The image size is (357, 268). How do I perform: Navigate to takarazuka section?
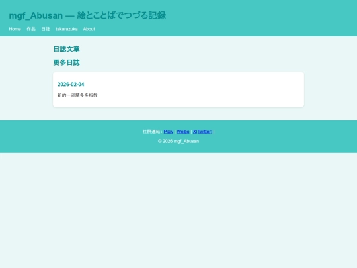point(67,29)
